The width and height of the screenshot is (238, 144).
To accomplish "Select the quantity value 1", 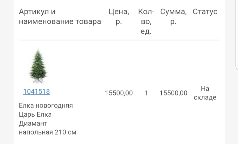I will tap(146, 93).
